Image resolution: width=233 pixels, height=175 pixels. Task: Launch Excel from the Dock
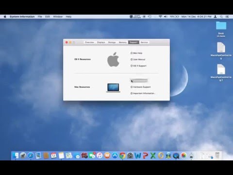(153, 156)
